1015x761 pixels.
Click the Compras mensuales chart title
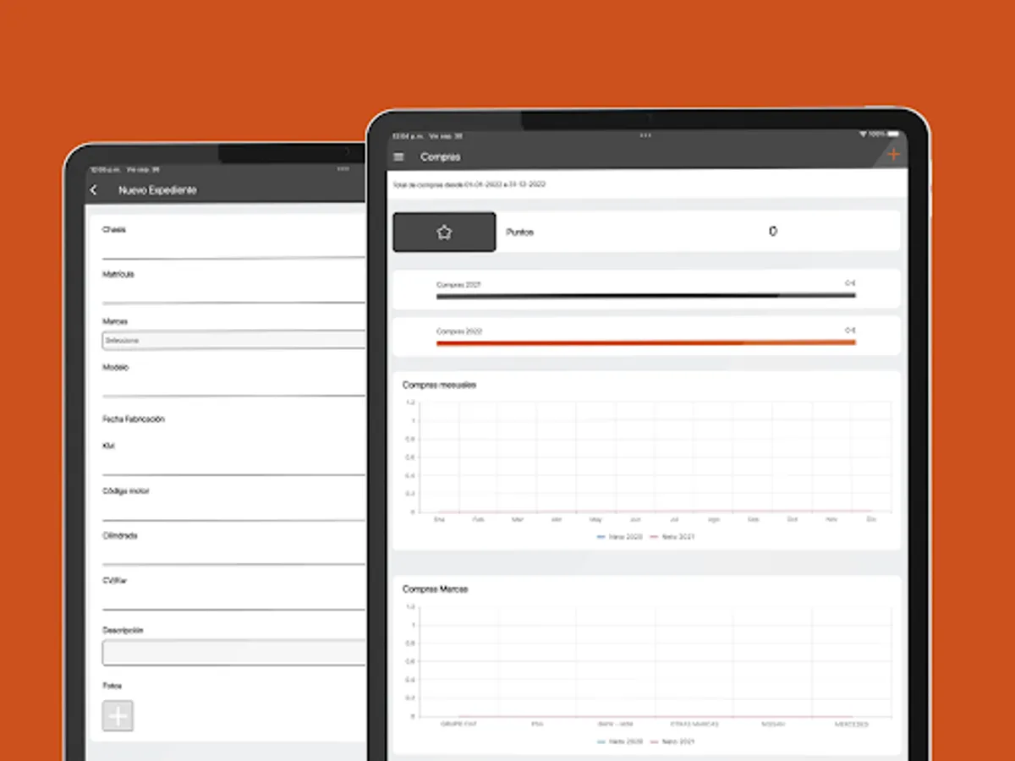coord(439,385)
